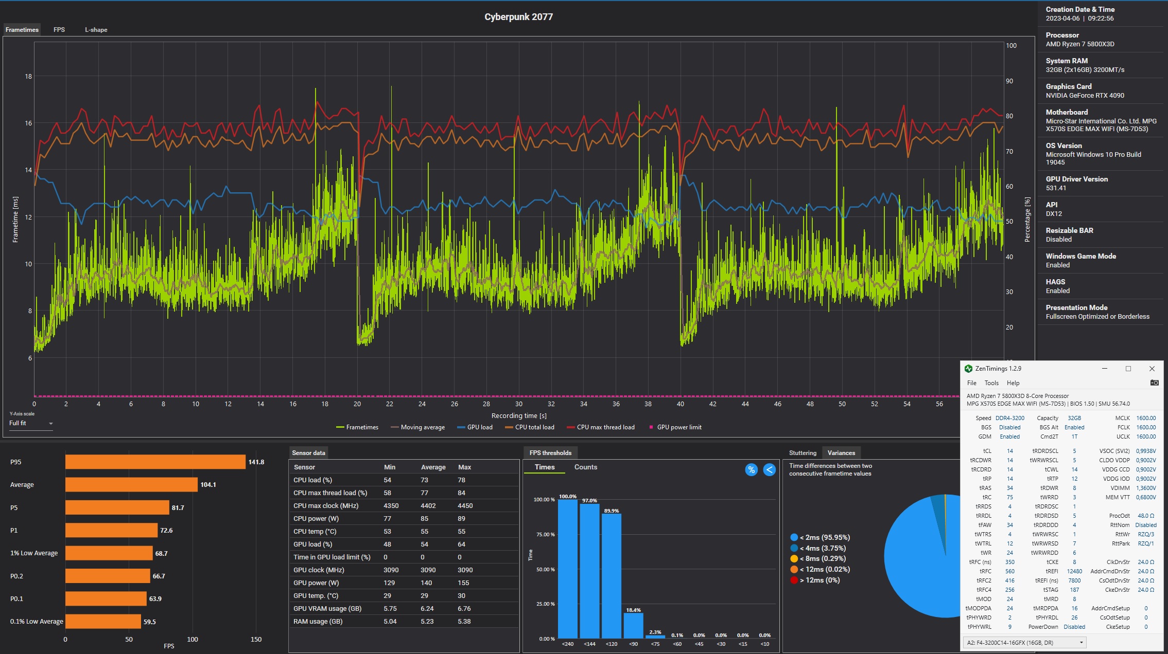This screenshot has width=1168, height=654.
Task: Switch to the FPS chart tab
Action: click(59, 30)
